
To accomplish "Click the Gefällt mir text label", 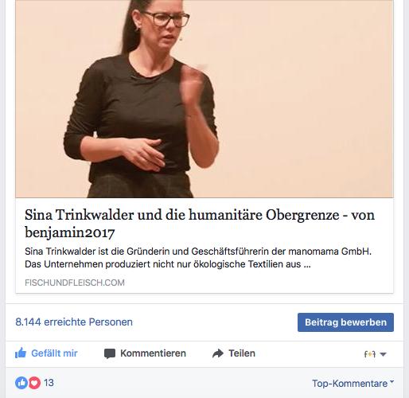I will coord(54,353).
